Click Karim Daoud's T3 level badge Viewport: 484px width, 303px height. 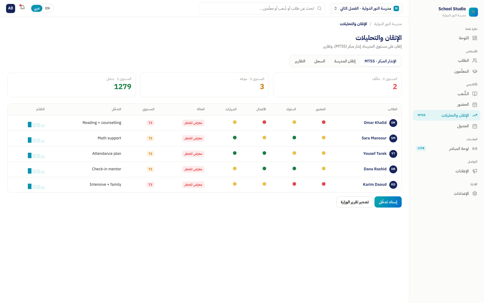[150, 185]
